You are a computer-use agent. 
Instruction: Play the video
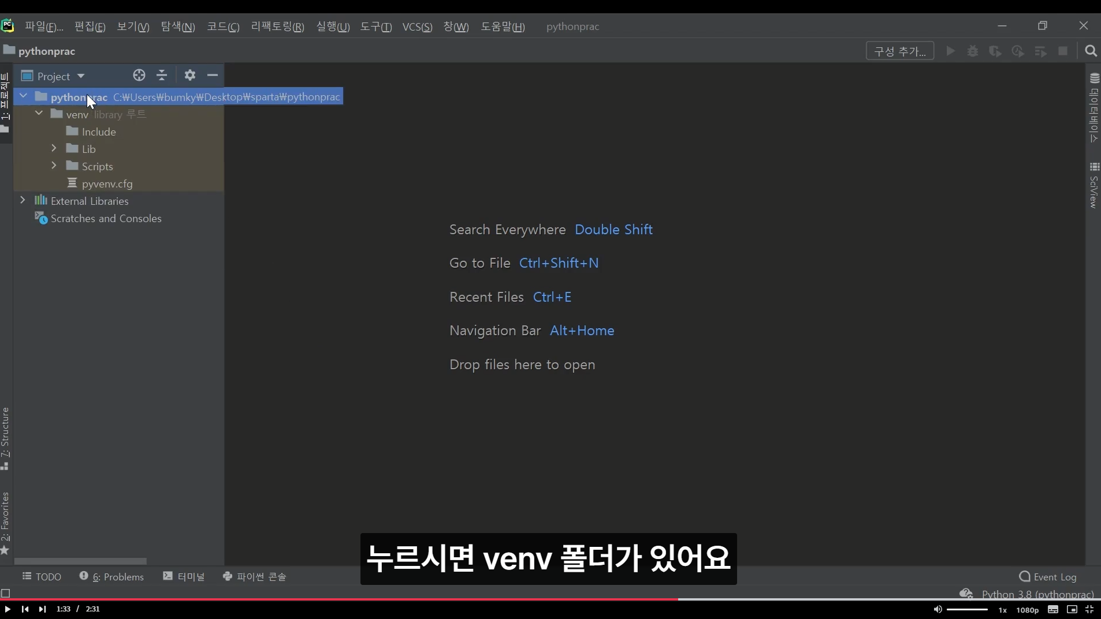click(8, 609)
